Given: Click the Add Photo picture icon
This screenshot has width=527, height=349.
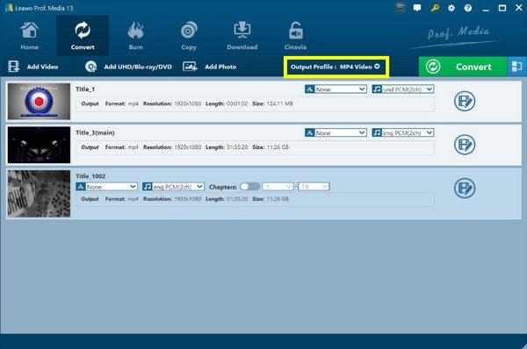Looking at the screenshot, I should (x=190, y=67).
